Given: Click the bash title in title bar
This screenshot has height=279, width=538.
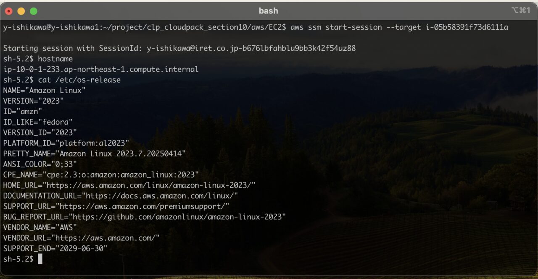Looking at the screenshot, I should pyautogui.click(x=268, y=11).
